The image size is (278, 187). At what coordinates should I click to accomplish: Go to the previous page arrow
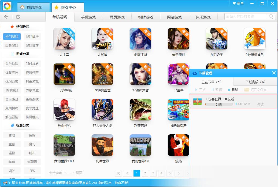tap(128, 173)
